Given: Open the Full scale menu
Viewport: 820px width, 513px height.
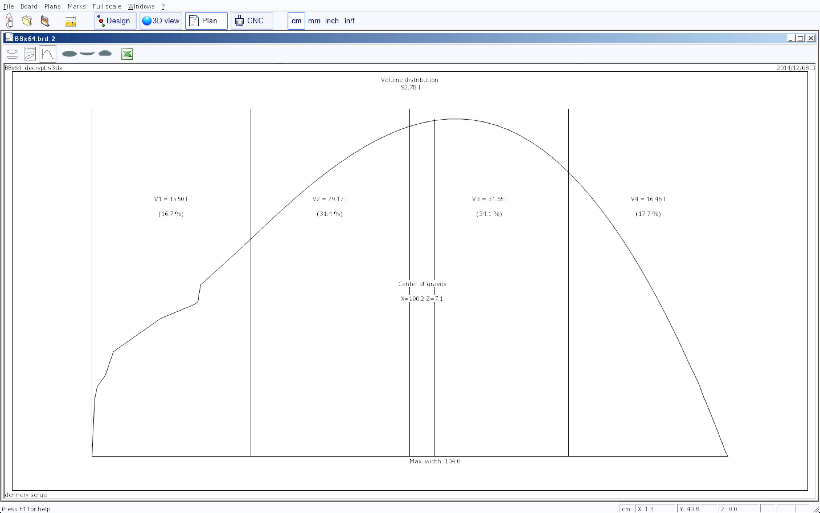Looking at the screenshot, I should [x=107, y=6].
